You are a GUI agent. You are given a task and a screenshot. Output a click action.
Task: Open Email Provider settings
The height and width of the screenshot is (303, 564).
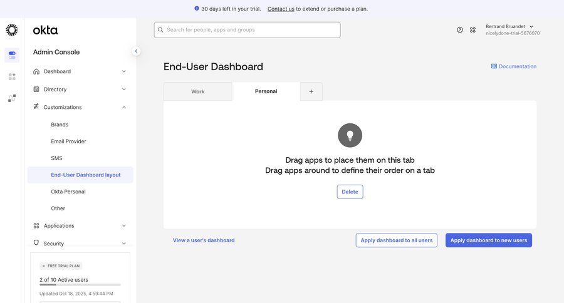[69, 141]
